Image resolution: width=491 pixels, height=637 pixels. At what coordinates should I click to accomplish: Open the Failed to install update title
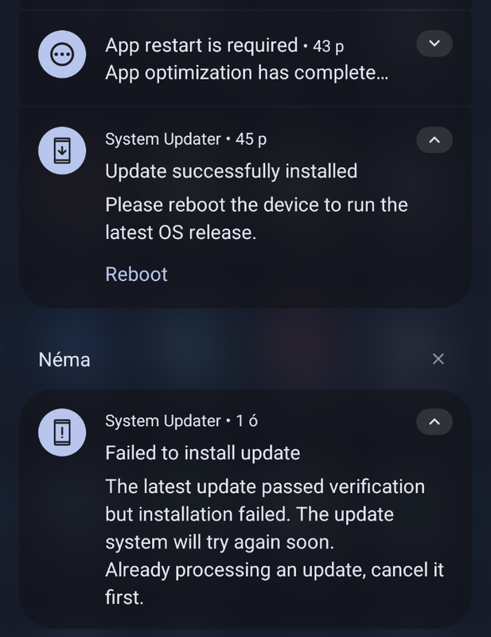203,453
